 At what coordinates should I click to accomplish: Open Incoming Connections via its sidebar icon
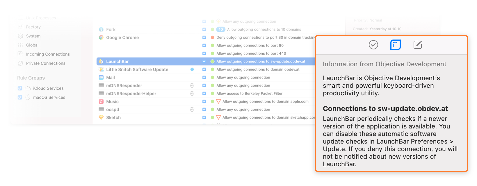click(x=20, y=54)
